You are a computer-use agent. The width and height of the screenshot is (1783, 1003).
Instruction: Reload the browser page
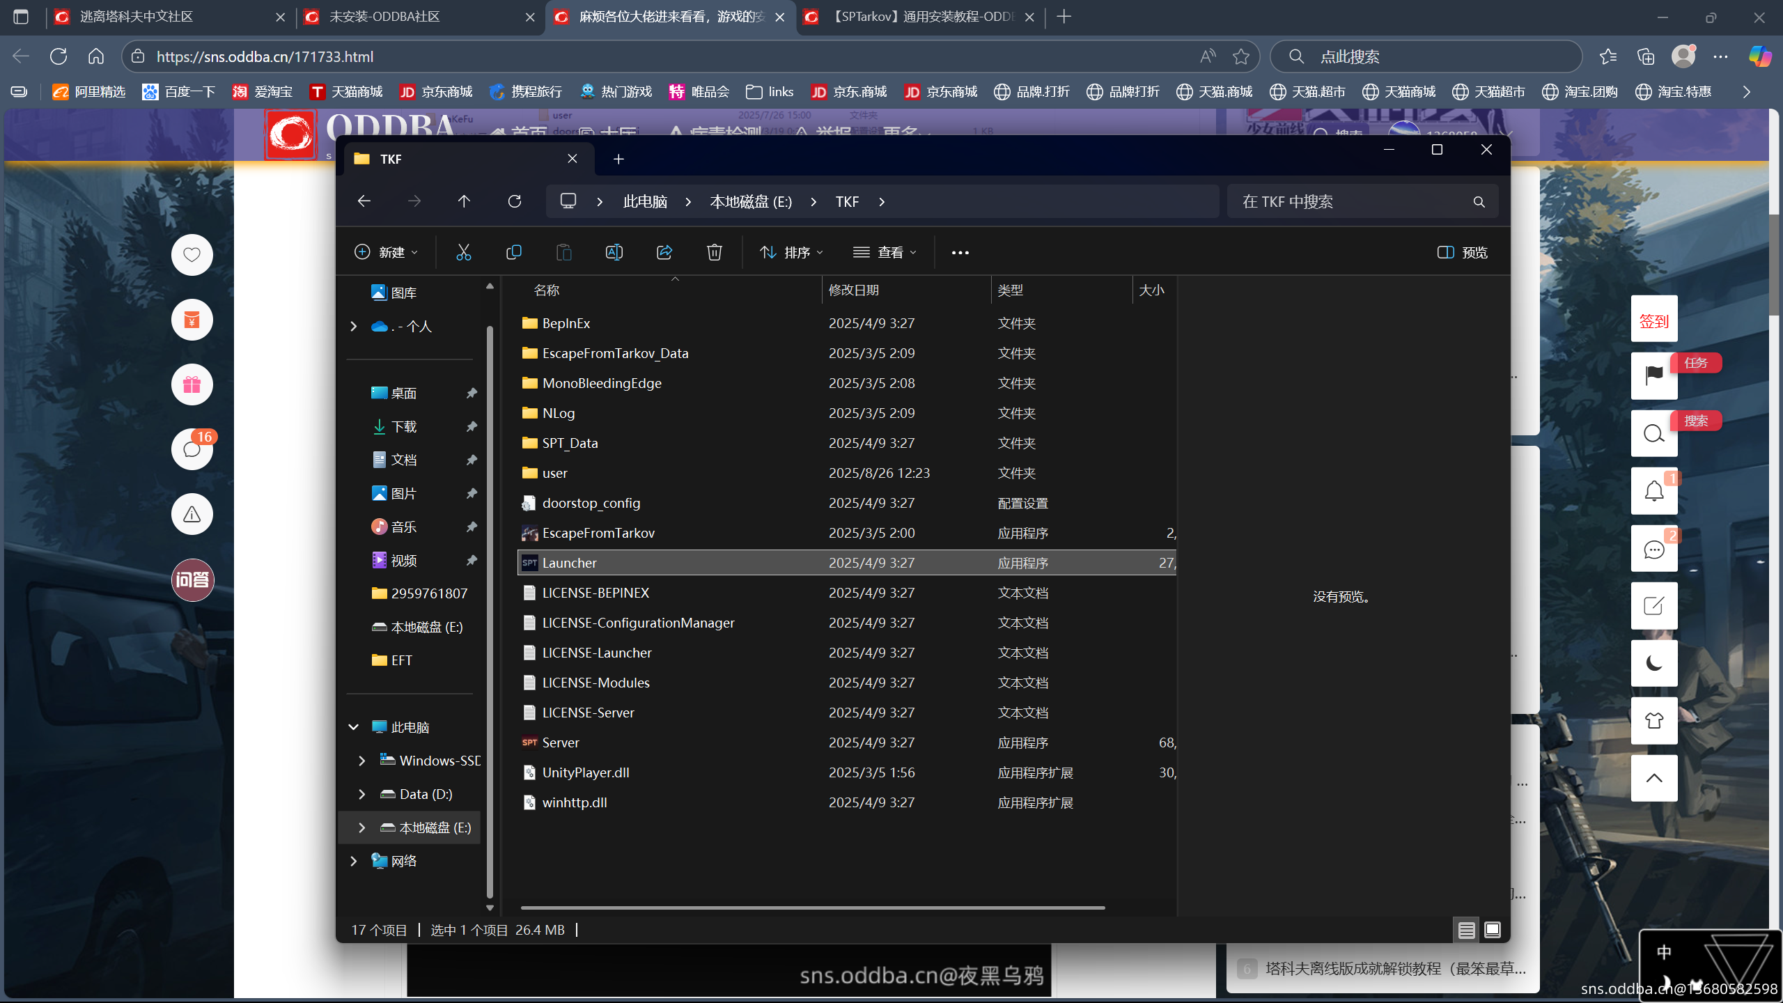[x=59, y=56]
